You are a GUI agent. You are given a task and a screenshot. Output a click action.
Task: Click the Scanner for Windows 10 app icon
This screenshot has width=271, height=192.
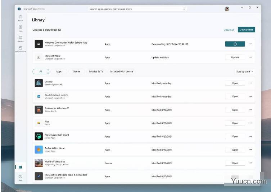[x=39, y=110]
